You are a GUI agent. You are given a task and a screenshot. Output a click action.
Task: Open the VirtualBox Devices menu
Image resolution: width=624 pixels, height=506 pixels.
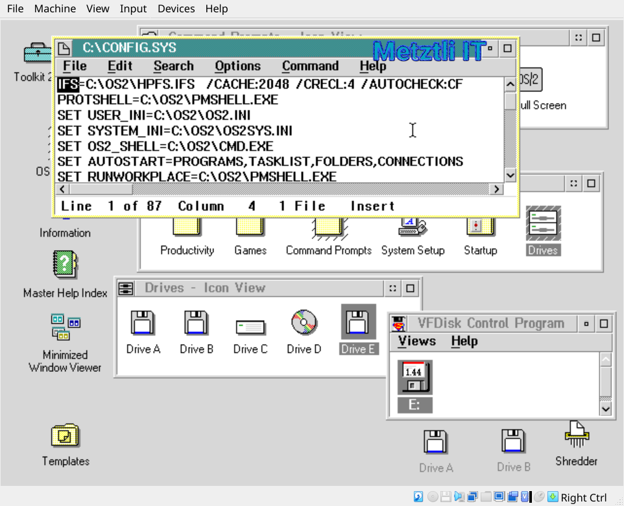click(x=176, y=8)
